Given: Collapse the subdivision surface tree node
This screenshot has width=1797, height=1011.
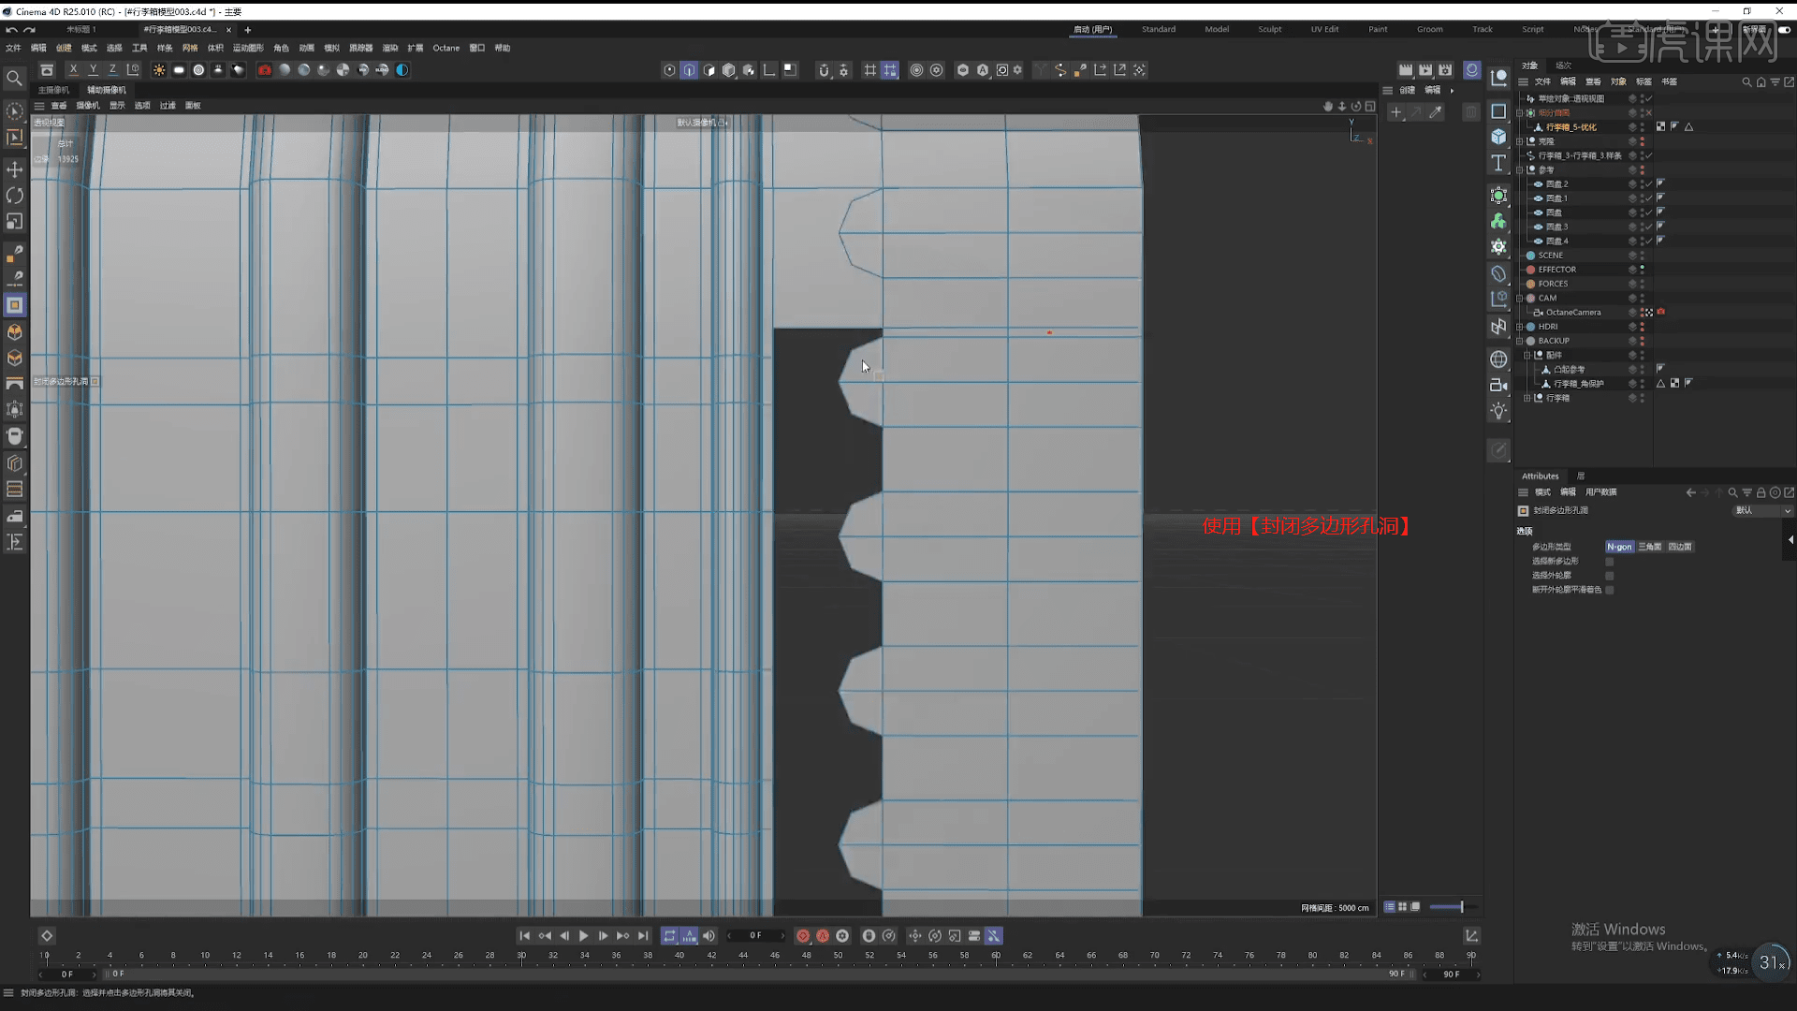Looking at the screenshot, I should tap(1520, 113).
